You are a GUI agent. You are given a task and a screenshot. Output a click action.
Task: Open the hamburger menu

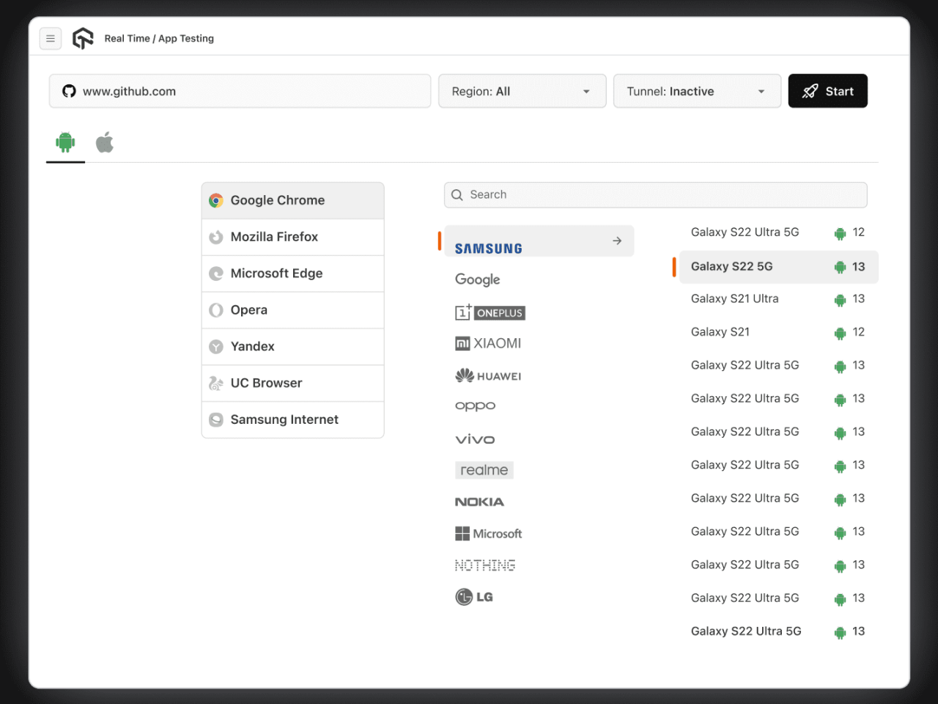coord(51,38)
